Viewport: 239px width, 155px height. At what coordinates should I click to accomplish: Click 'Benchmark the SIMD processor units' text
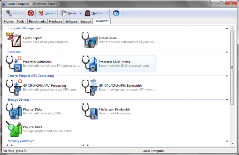pos(124,66)
